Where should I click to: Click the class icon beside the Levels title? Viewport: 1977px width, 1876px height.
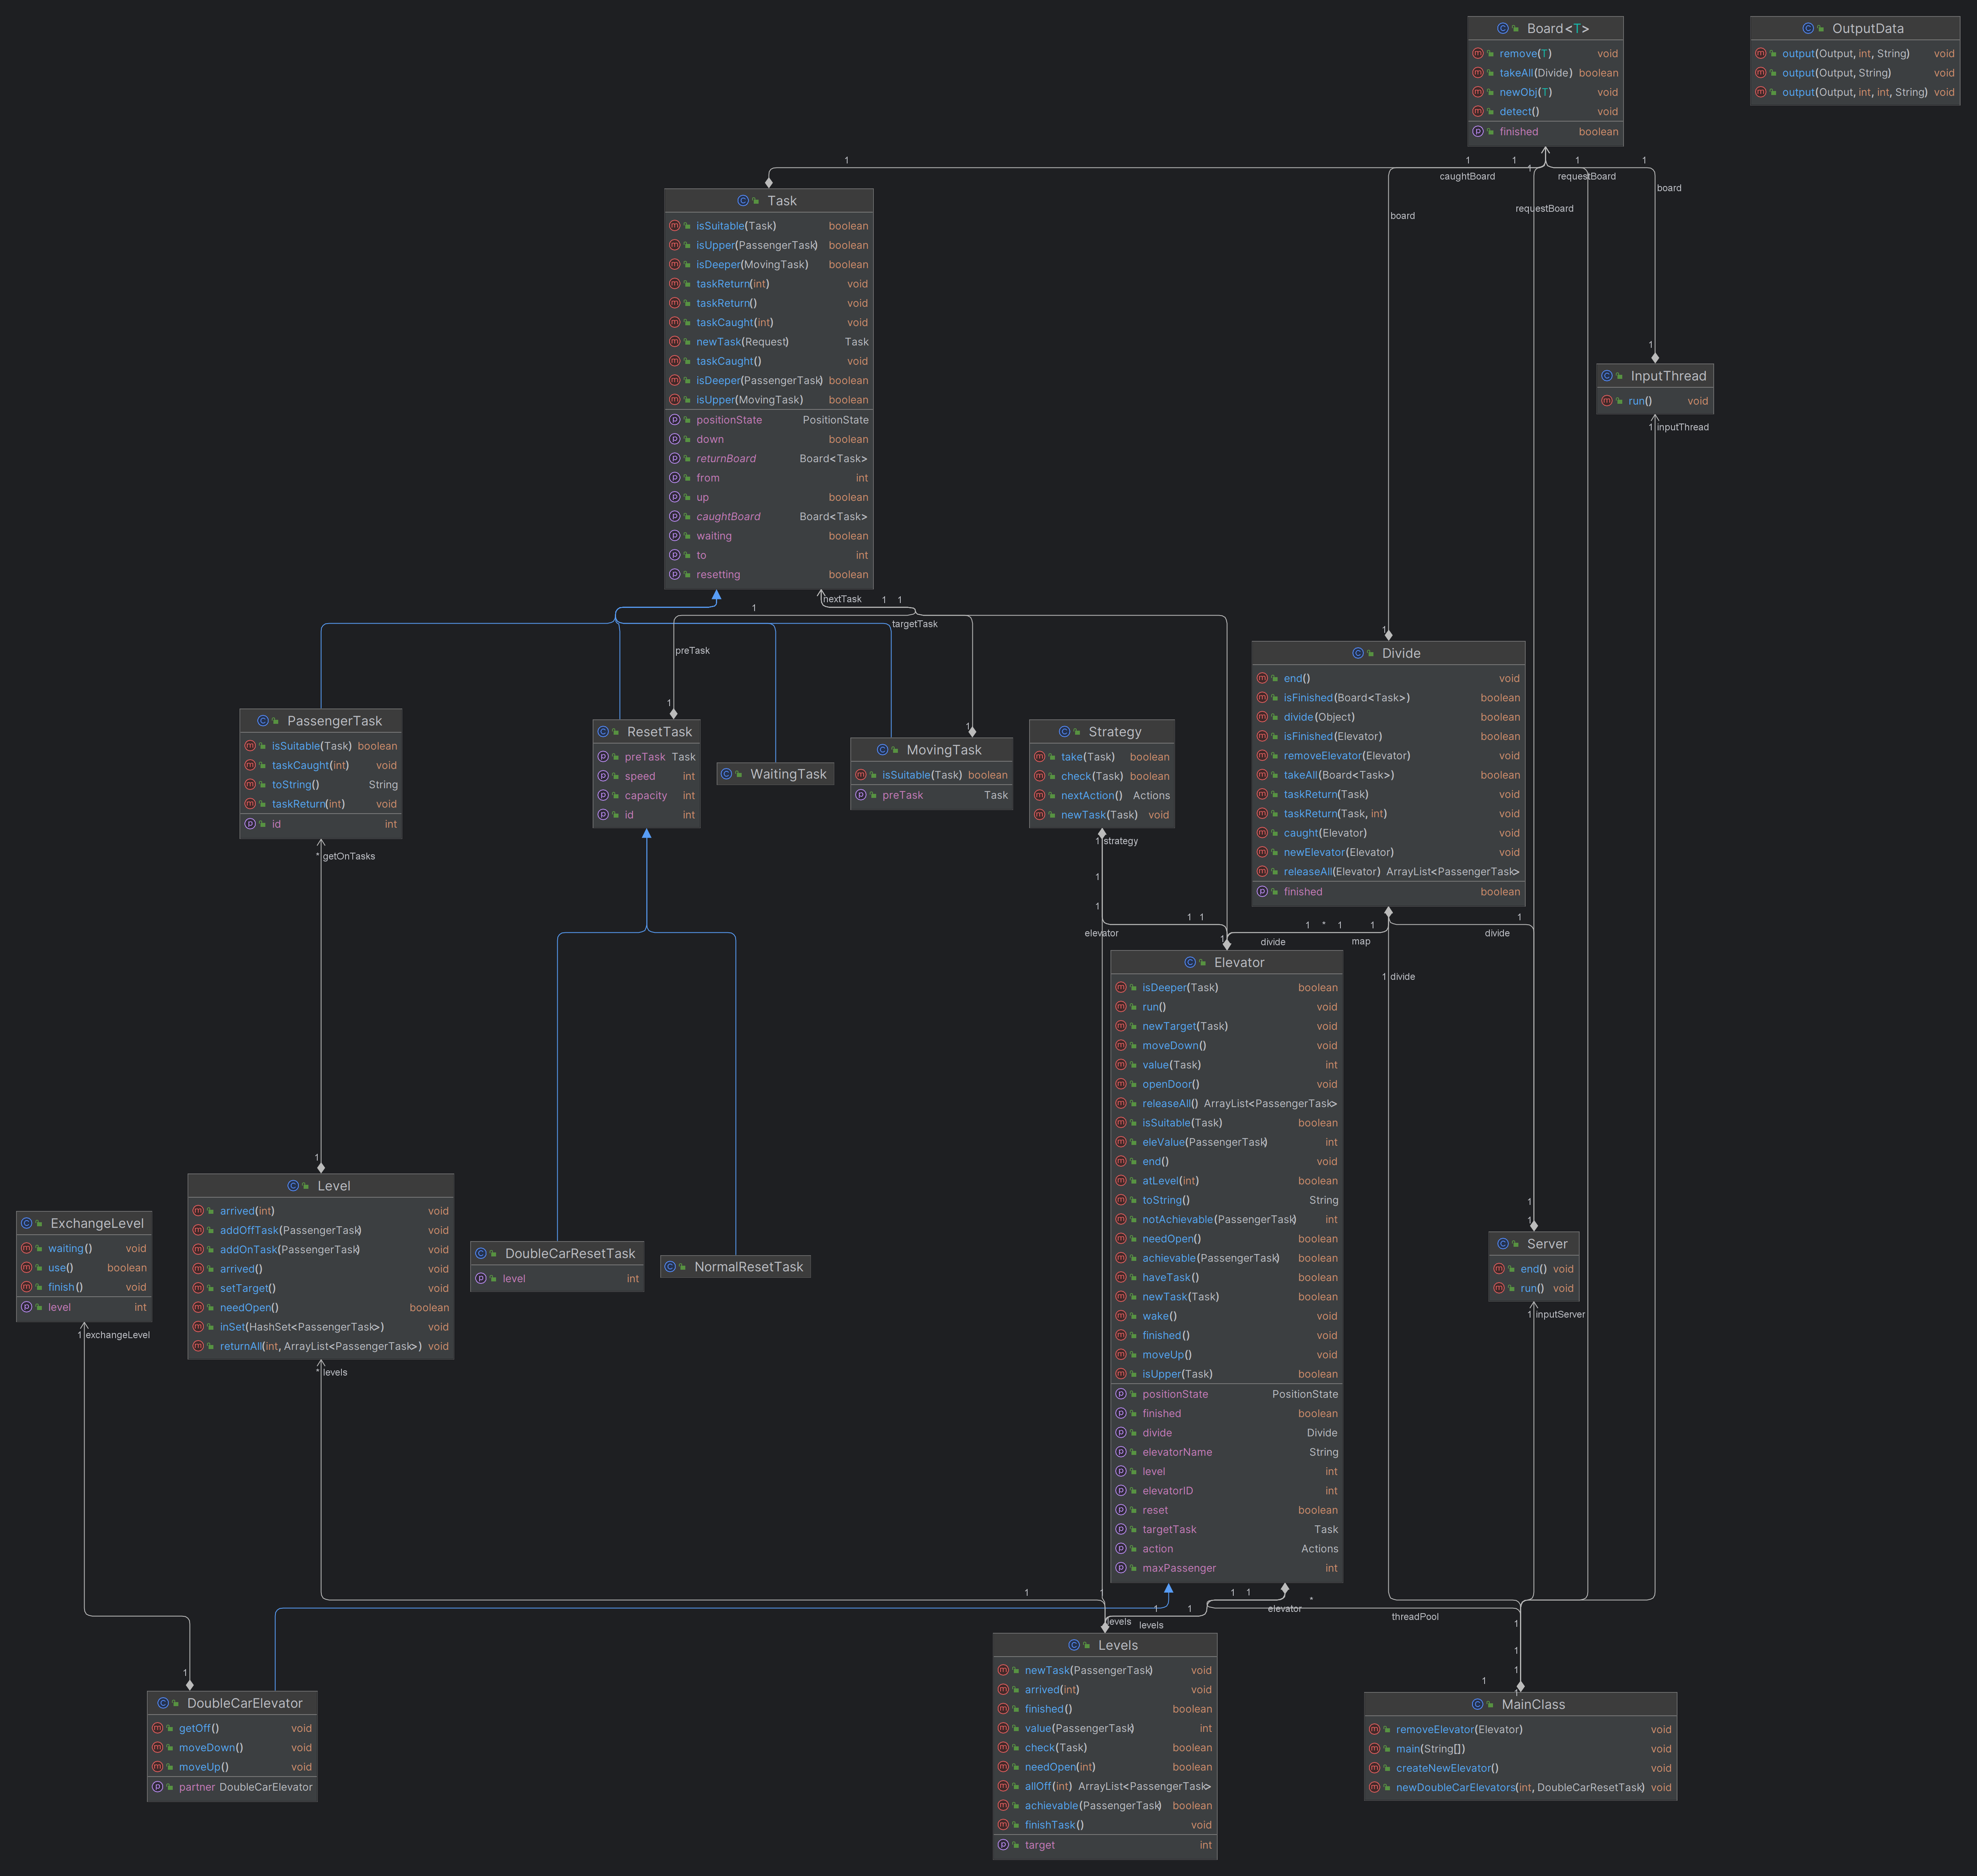tap(1074, 1645)
